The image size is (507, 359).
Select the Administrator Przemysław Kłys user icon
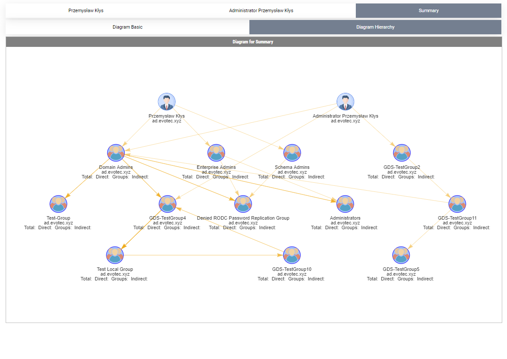pos(345,102)
